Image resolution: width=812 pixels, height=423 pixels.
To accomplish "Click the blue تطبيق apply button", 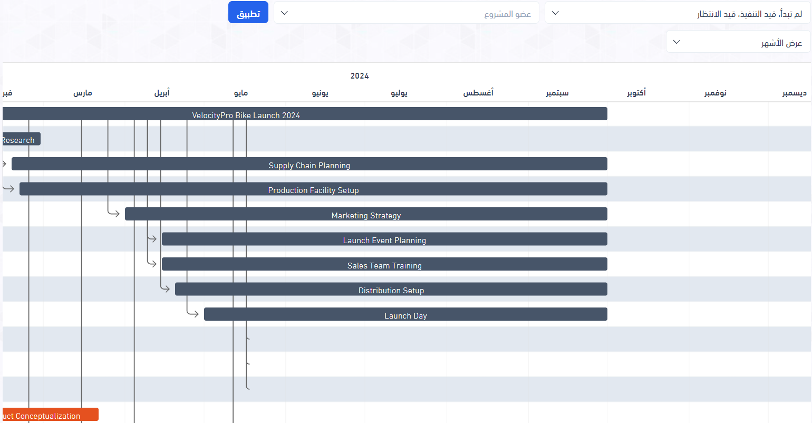I will [x=248, y=13].
